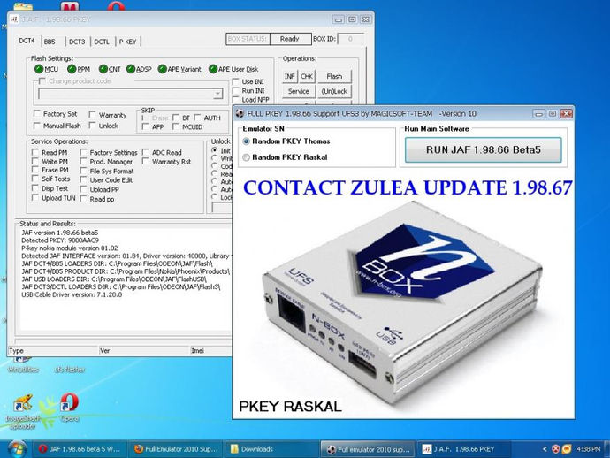Enable User Code Edit checkbox
The height and width of the screenshot is (458, 610).
pos(83,179)
